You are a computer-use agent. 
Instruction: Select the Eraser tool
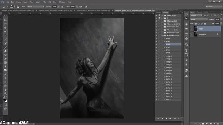tap(5, 59)
